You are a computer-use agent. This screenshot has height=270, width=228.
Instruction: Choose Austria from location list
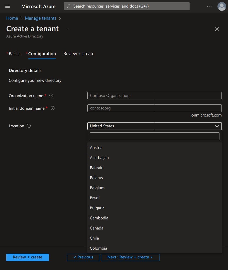pos(155,148)
